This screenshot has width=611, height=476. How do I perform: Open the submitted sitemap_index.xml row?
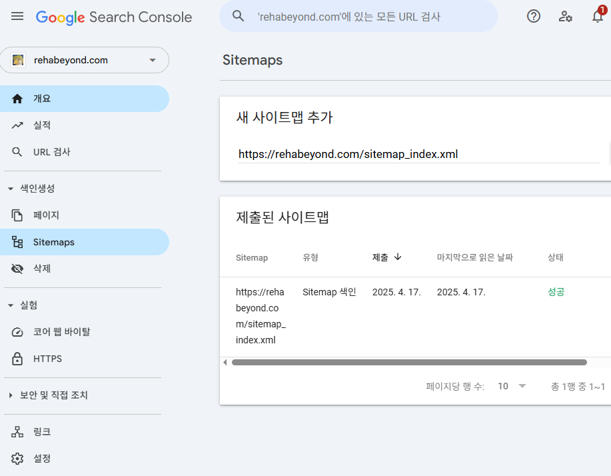415,317
